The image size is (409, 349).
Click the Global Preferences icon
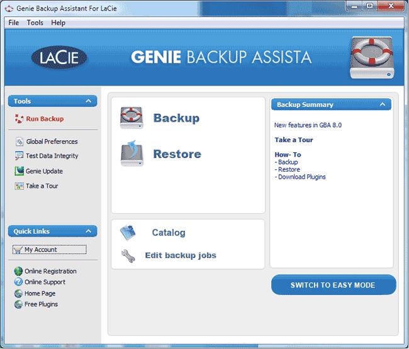(20, 141)
